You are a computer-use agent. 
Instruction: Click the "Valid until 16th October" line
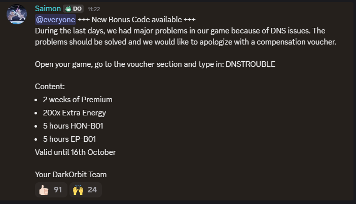[x=76, y=152]
